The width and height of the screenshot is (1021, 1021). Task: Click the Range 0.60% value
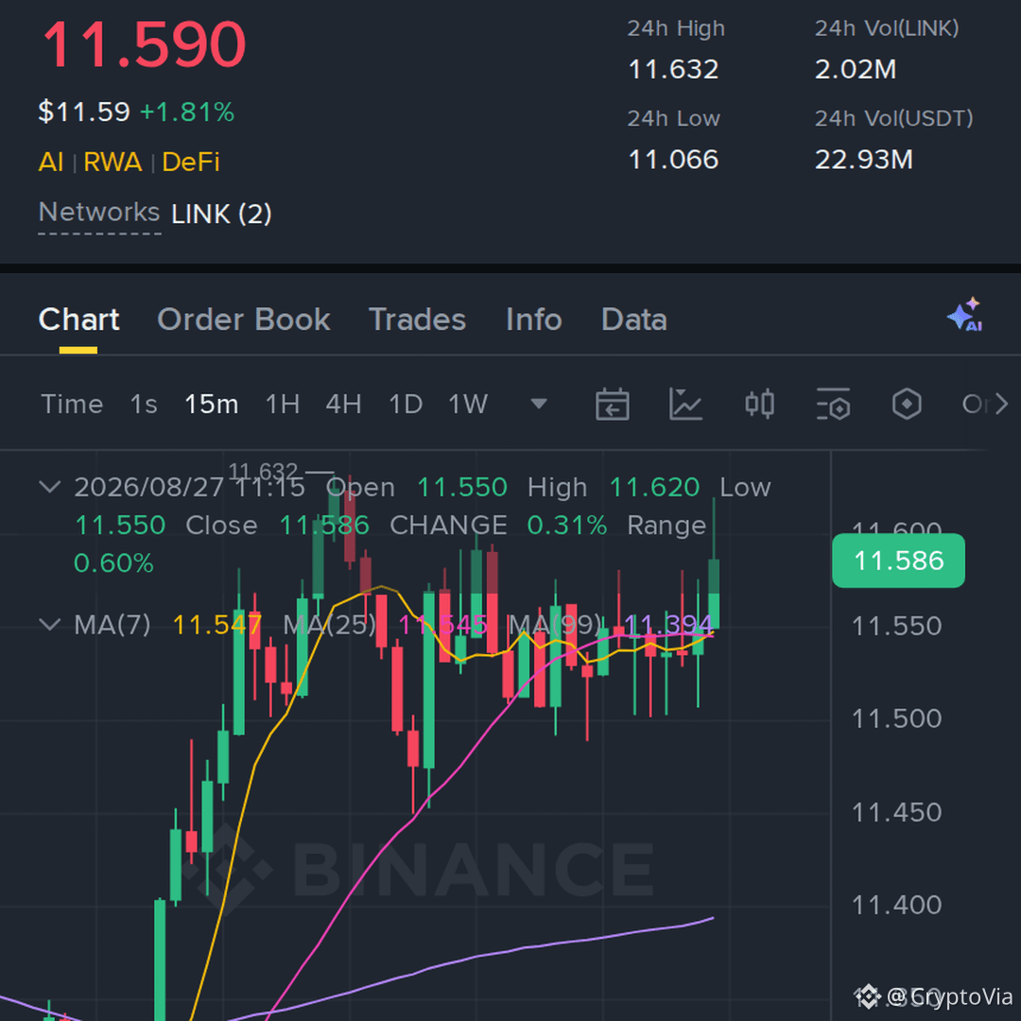click(x=113, y=563)
